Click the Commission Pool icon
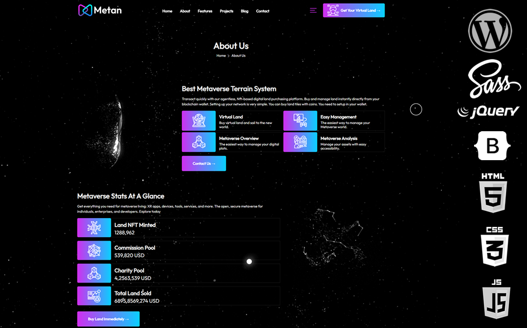This screenshot has height=328, width=527. click(94, 250)
